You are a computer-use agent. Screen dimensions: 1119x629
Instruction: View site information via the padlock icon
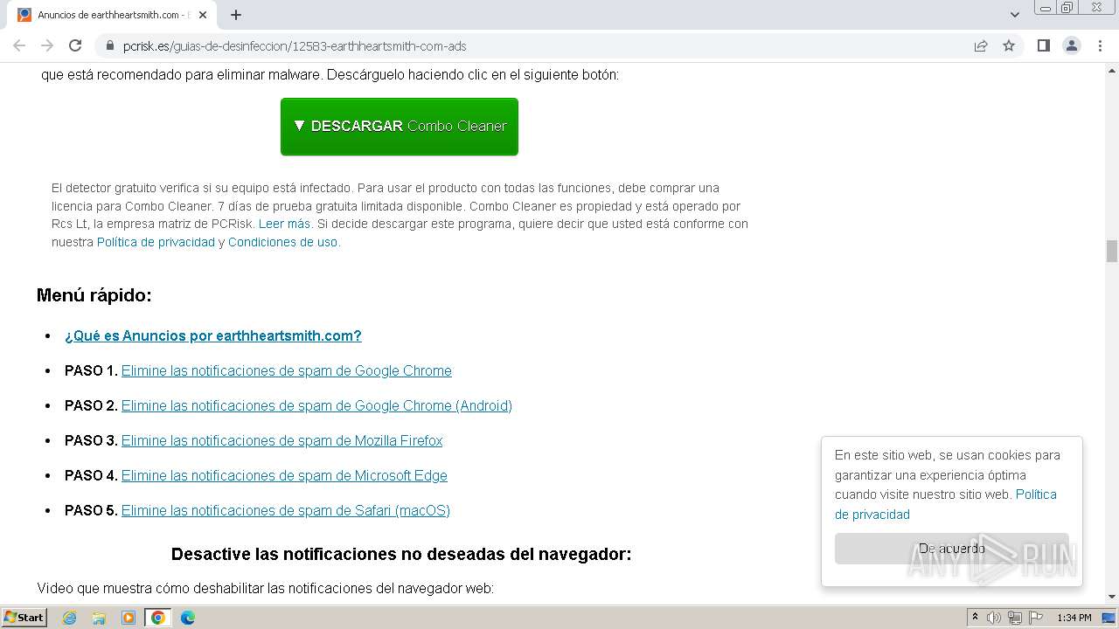[110, 45]
